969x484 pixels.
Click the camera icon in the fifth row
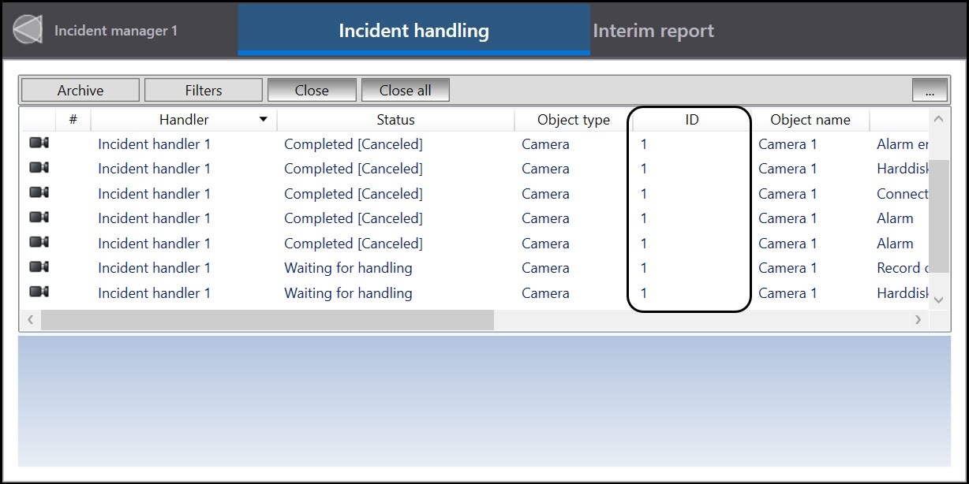[39, 243]
